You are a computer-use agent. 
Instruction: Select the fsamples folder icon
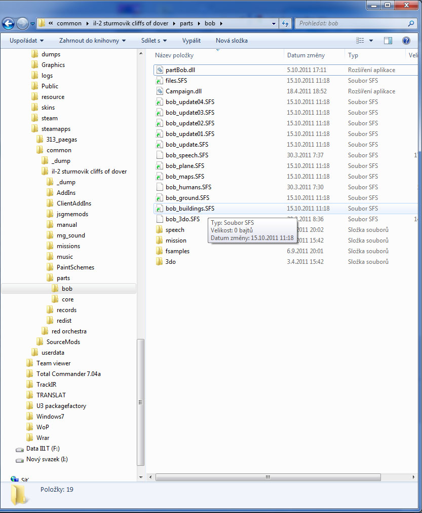pos(160,251)
